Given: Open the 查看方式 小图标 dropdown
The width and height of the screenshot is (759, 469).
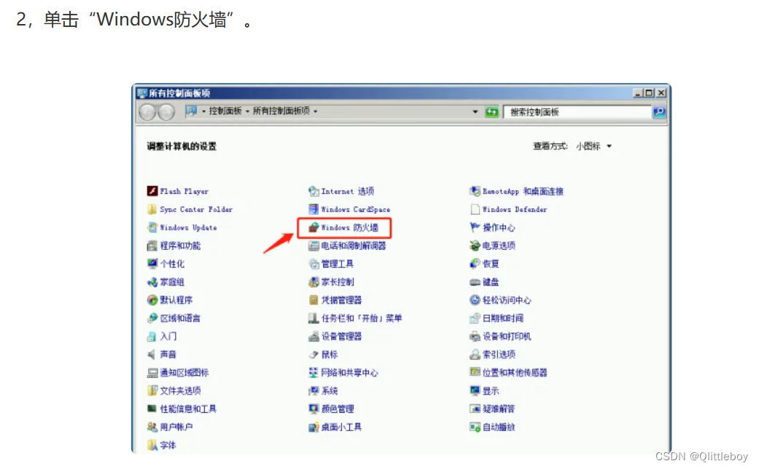Looking at the screenshot, I should click(593, 146).
